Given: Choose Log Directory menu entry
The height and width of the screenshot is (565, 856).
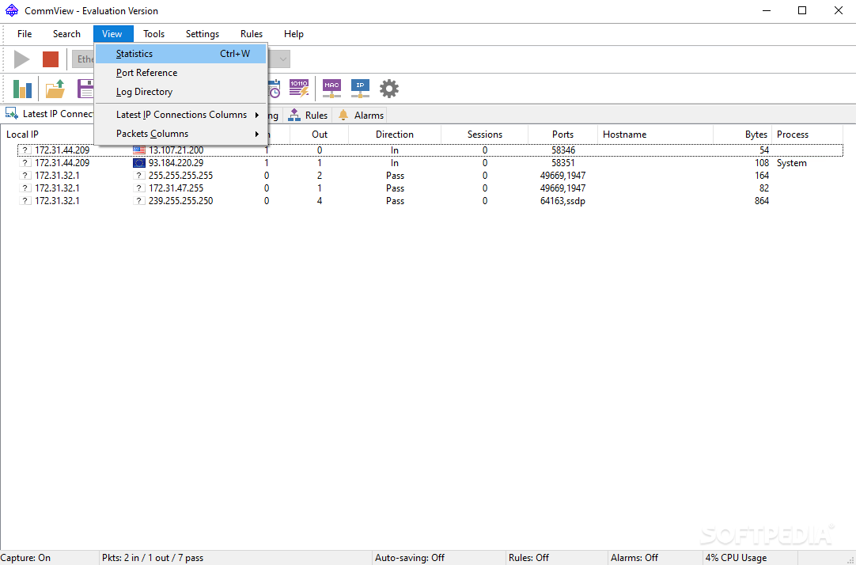Looking at the screenshot, I should (180, 92).
